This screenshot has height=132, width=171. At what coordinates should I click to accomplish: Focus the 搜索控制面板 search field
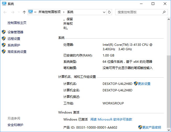(x=138, y=12)
